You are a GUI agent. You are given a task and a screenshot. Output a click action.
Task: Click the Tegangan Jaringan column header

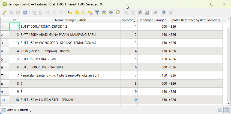[152, 20]
